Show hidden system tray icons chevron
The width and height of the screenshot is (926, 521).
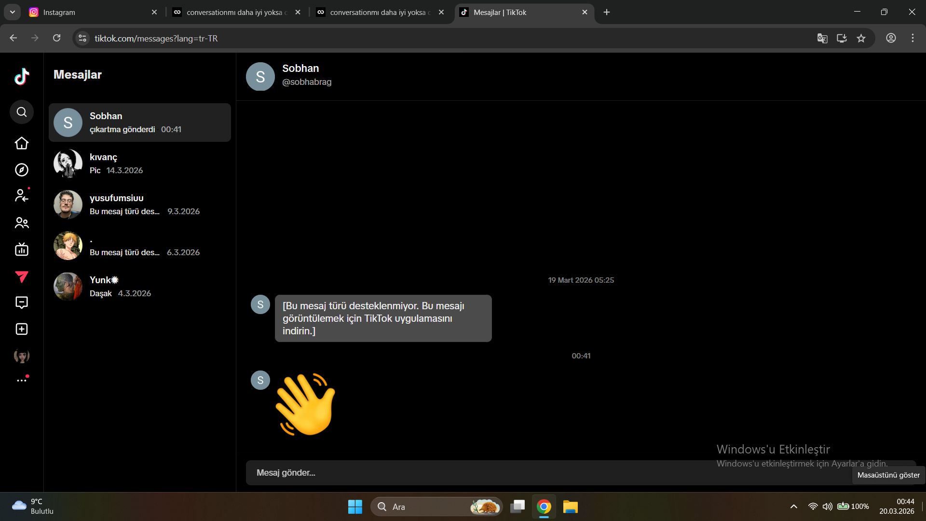(793, 507)
